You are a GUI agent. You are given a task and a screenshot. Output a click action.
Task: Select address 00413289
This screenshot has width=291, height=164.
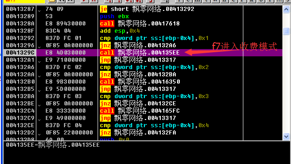(20, 16)
